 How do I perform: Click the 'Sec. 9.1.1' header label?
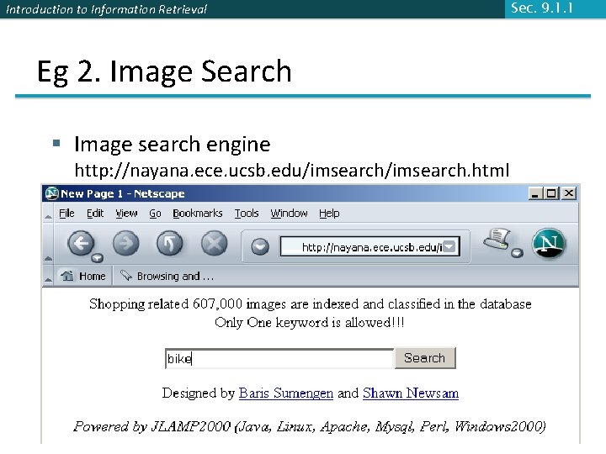coord(542,8)
